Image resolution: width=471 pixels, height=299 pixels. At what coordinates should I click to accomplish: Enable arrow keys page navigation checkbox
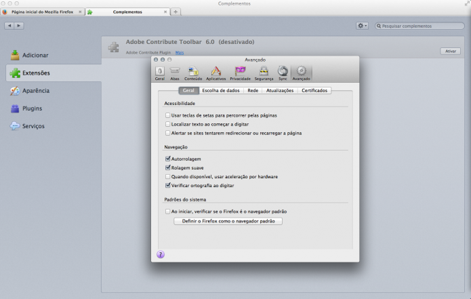(167, 115)
